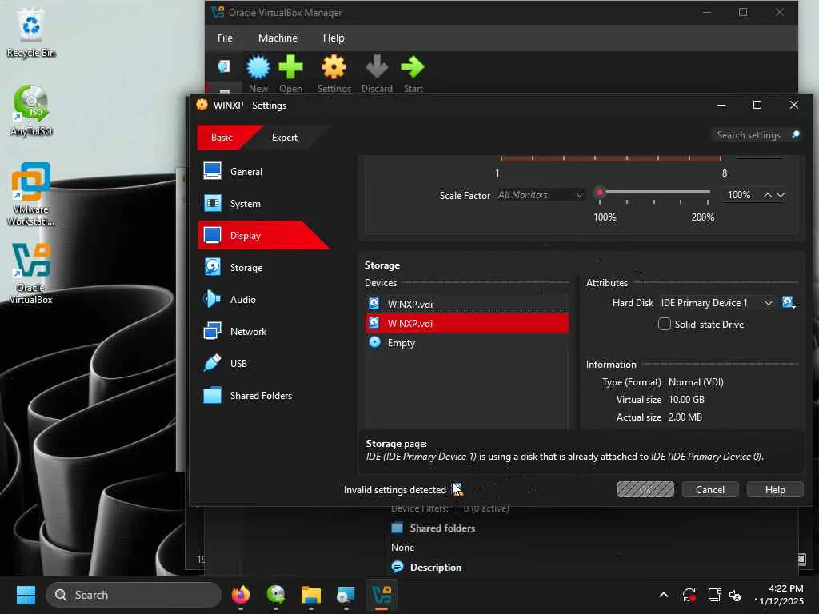Click the Search settings input field

750,134
